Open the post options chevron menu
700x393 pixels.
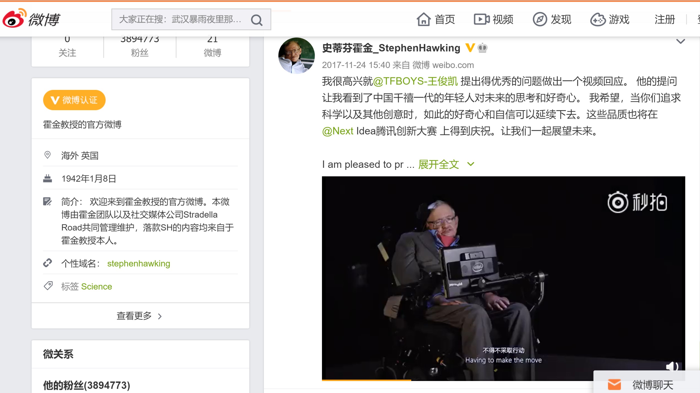(x=680, y=41)
